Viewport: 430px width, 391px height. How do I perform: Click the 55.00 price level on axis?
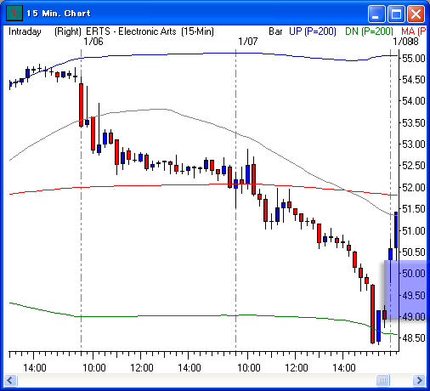[414, 59]
